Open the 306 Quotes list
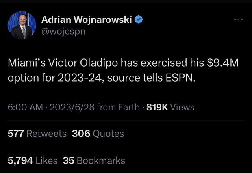The height and width of the screenshot is (173, 252). [x=98, y=134]
